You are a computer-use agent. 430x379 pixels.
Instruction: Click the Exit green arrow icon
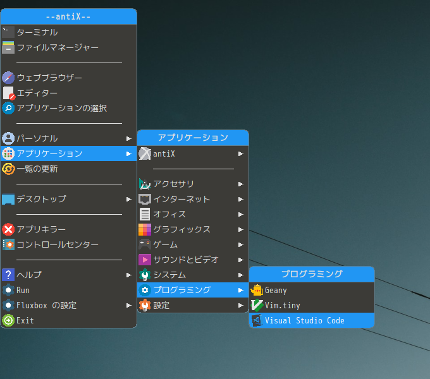coord(8,320)
